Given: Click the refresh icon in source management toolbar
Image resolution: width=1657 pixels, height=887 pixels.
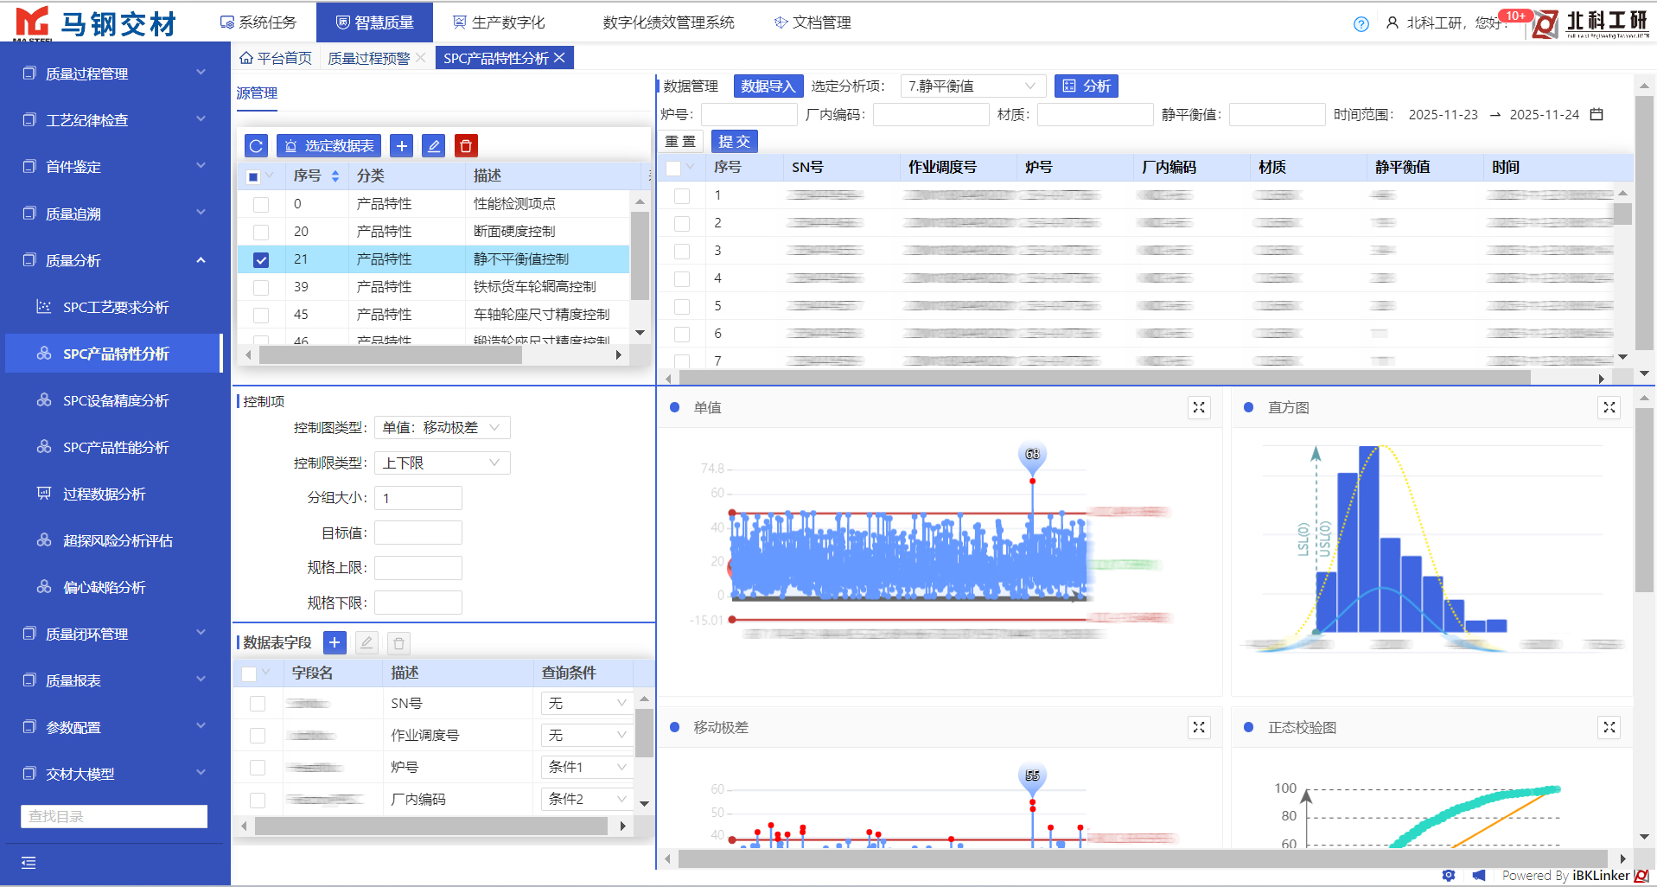Looking at the screenshot, I should coord(256,146).
